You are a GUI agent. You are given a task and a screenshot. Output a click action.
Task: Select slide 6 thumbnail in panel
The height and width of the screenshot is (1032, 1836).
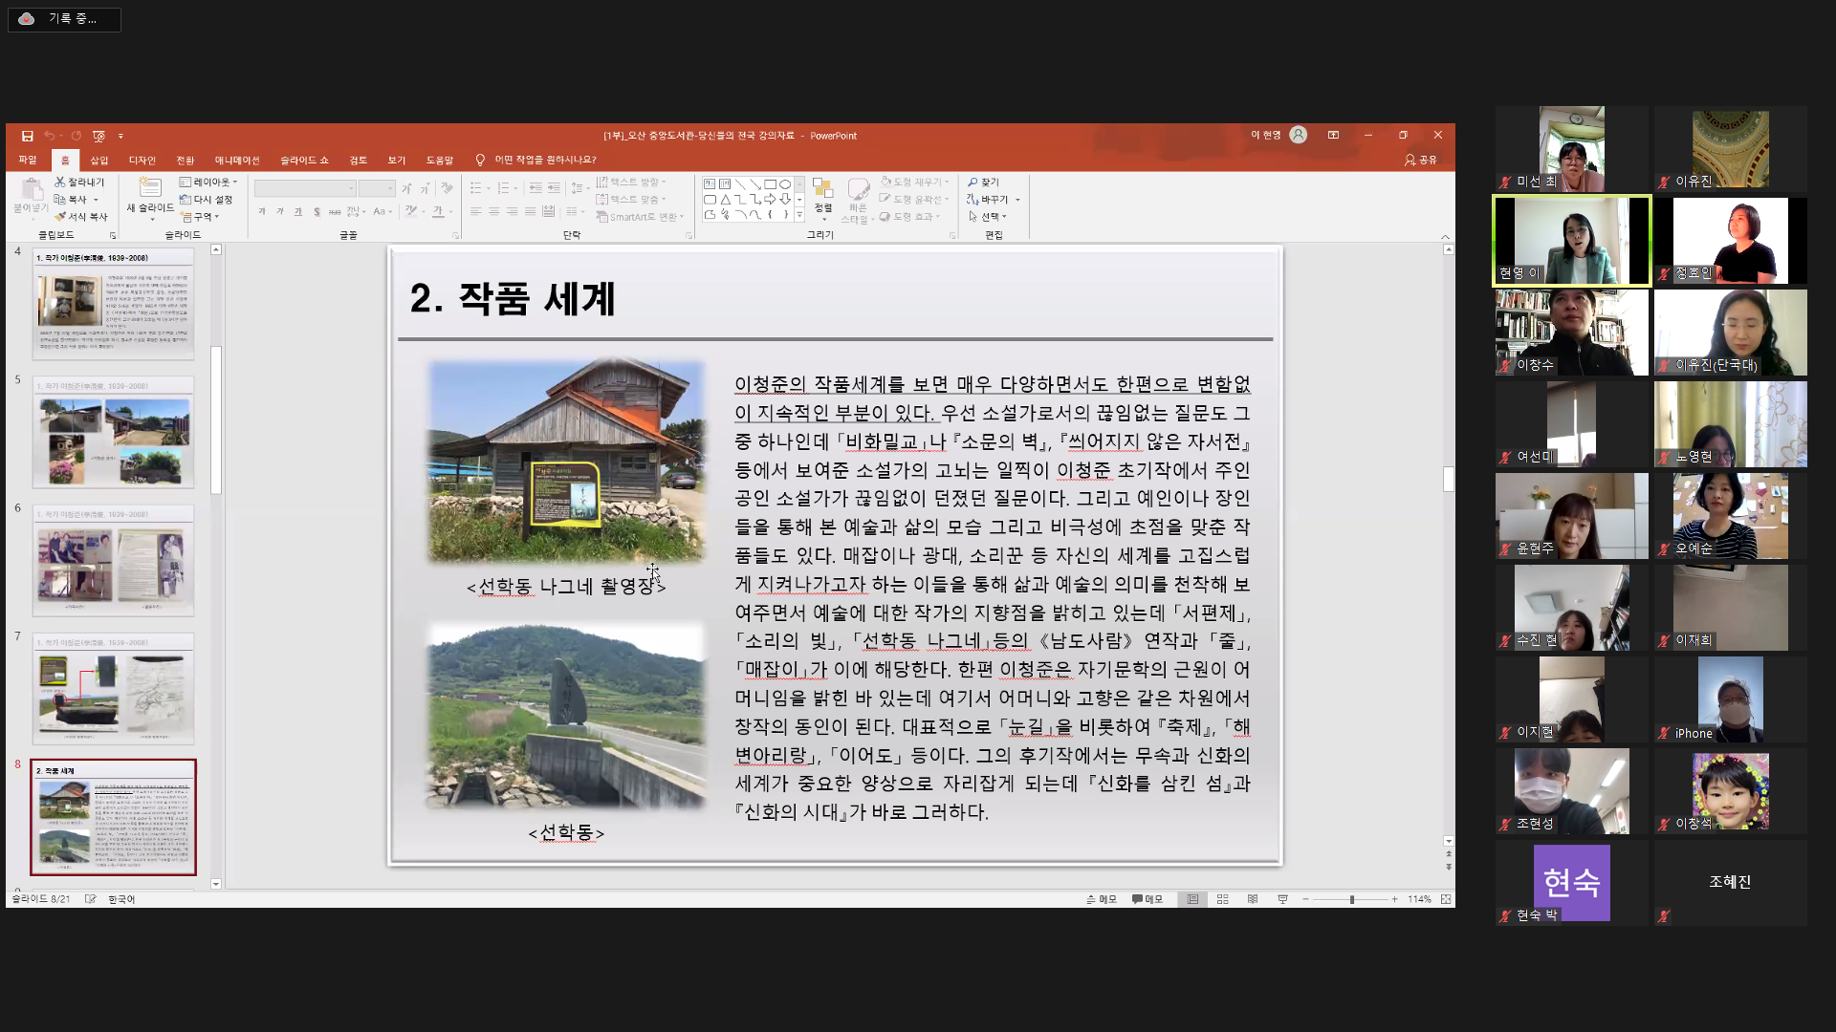(113, 560)
